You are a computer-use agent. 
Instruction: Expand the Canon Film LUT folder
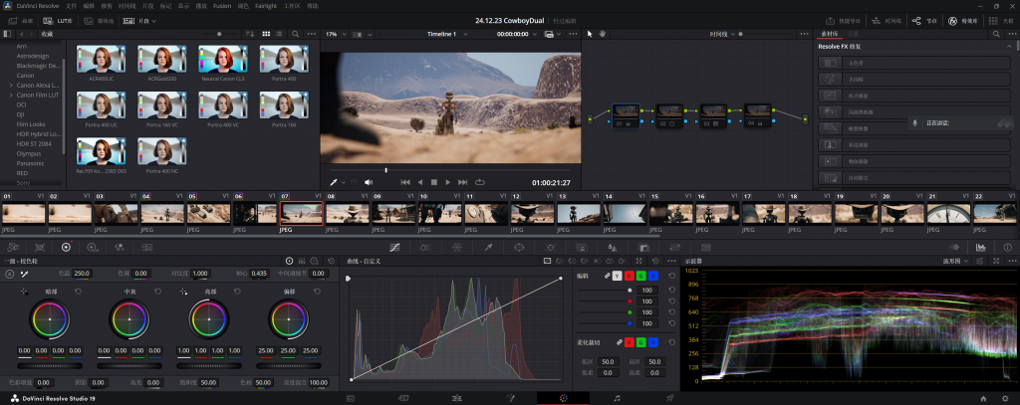(10, 96)
